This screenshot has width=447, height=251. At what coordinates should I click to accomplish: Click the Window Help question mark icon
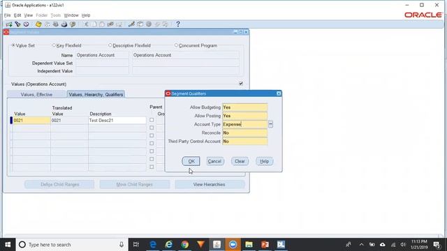[x=178, y=24]
